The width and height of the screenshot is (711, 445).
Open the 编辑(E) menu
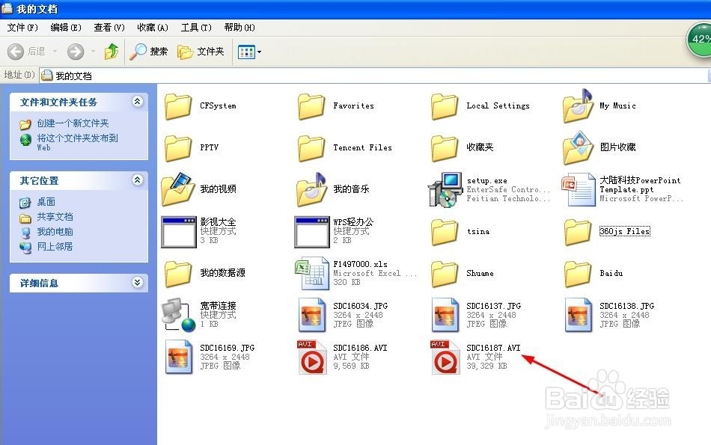[x=66, y=28]
